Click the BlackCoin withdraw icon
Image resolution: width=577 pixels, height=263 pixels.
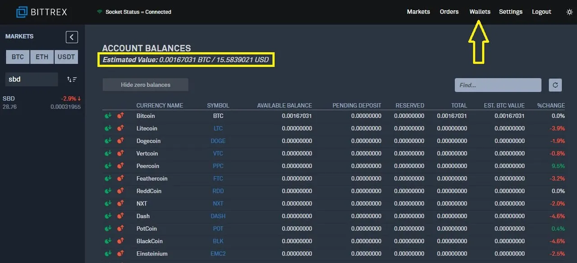[x=120, y=241]
